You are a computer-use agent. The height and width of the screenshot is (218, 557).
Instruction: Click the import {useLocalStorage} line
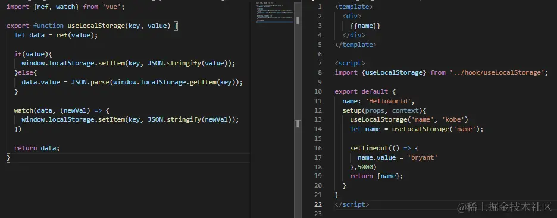coord(442,72)
